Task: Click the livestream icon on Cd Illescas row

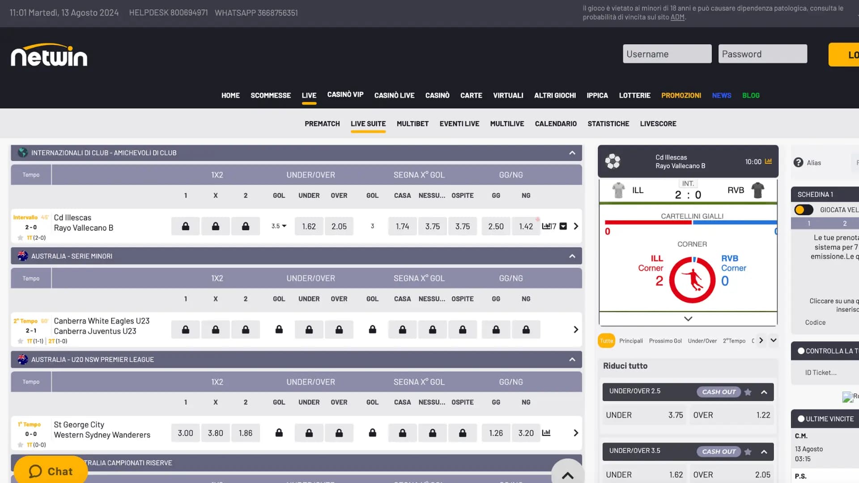Action: pos(563,226)
